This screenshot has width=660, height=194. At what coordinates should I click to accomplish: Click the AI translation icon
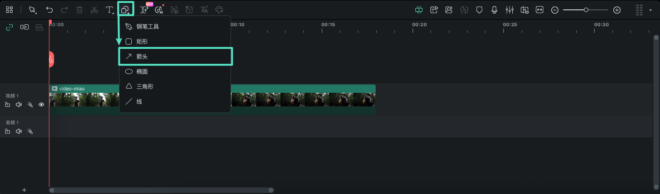point(204,9)
